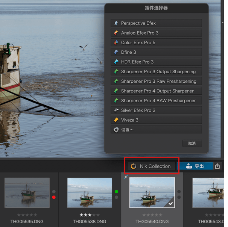Set star rating on THG05540.DNG
The image size is (228, 227).
point(152,215)
